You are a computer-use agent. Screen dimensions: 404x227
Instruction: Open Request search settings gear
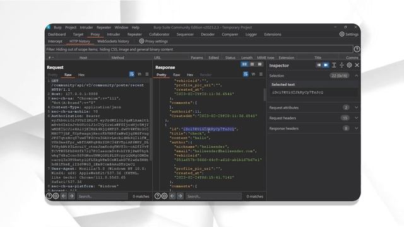pos(56,196)
